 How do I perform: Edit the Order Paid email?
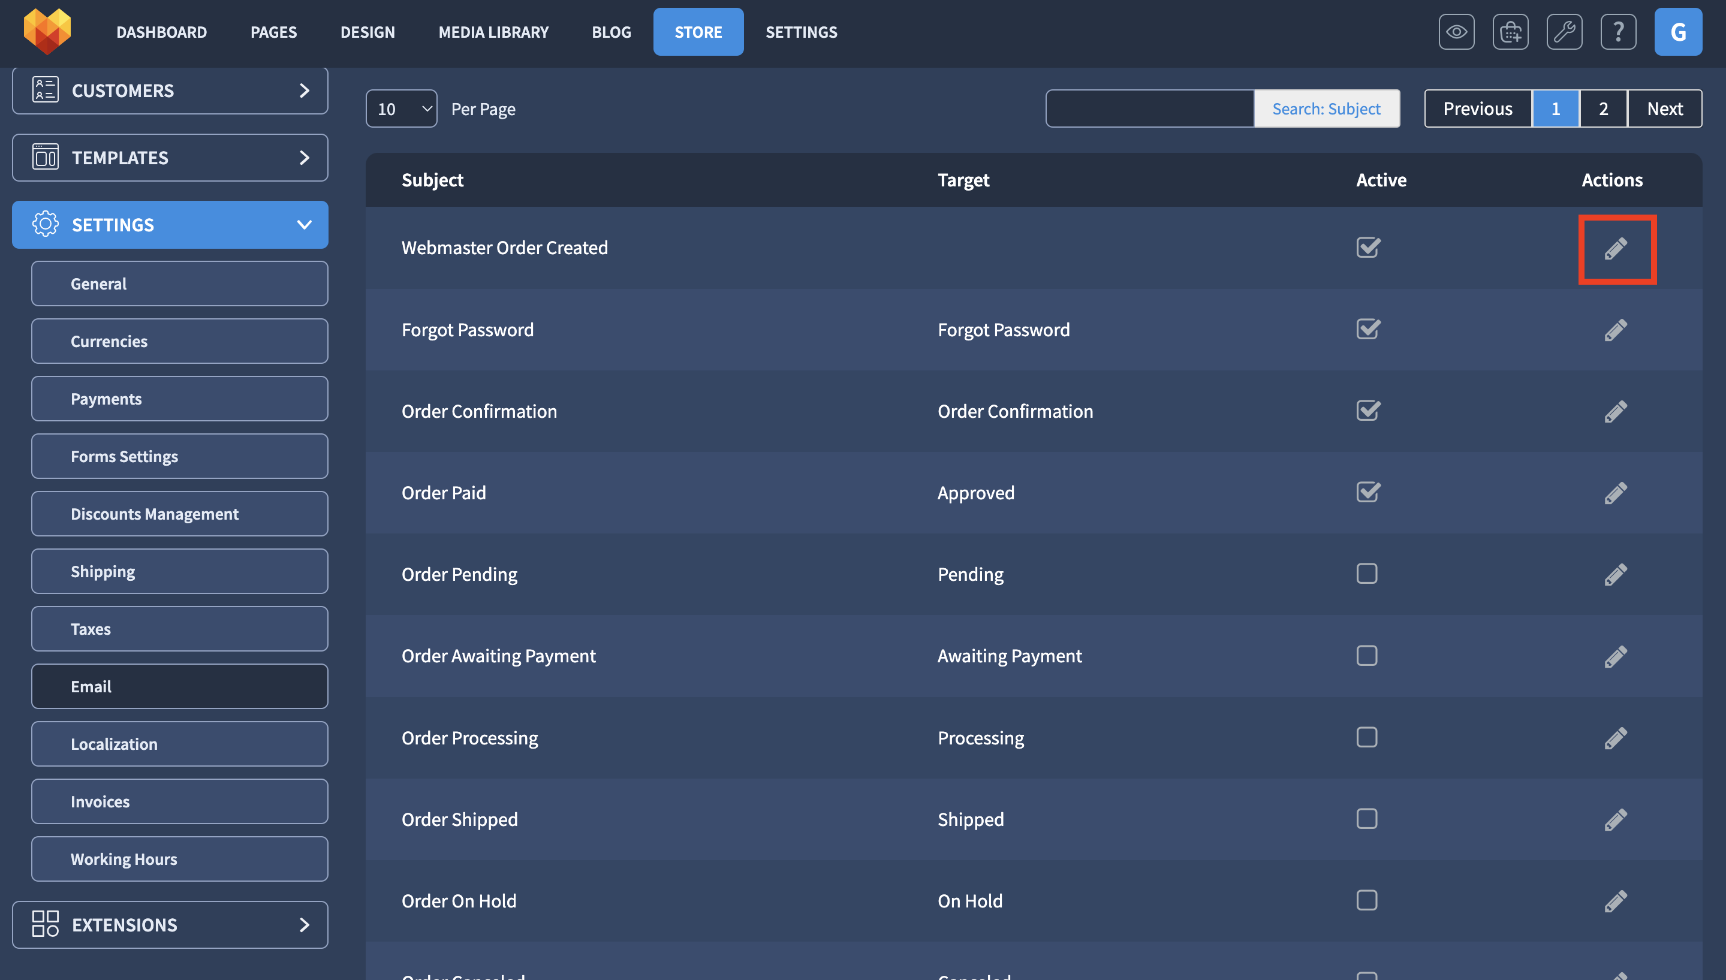pyautogui.click(x=1616, y=493)
